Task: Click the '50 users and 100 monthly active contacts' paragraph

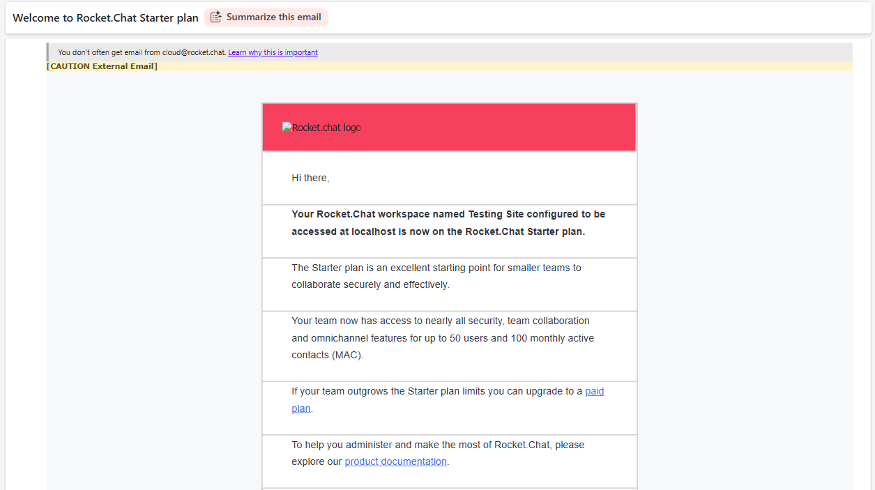Action: click(443, 338)
